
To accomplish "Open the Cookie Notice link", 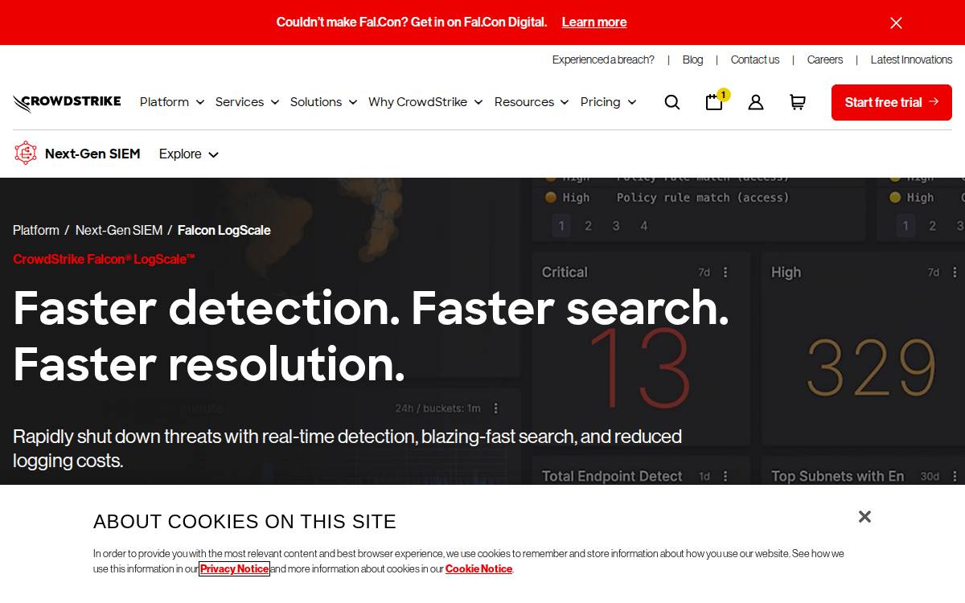I will pyautogui.click(x=478, y=568).
